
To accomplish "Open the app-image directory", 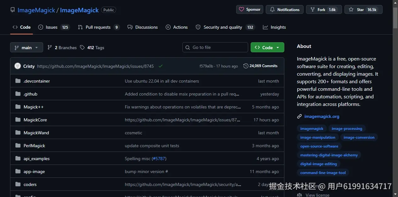I will pyautogui.click(x=34, y=171).
